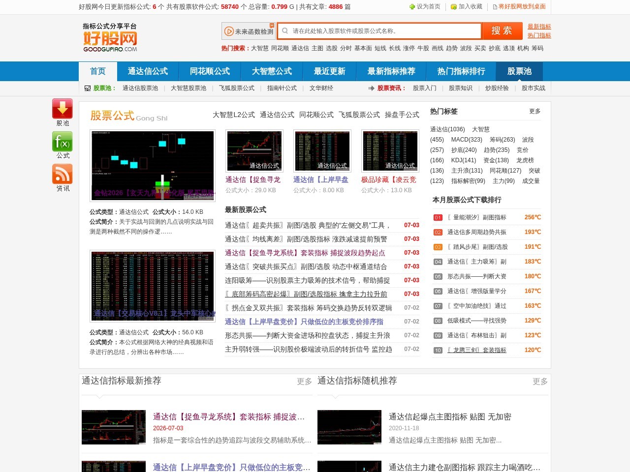The image size is (630, 472).
Task: Open the 交易核心V8.1 chart thumbnail
Action: tap(153, 286)
